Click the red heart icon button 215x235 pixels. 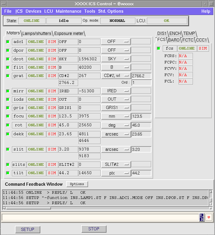[209, 217]
